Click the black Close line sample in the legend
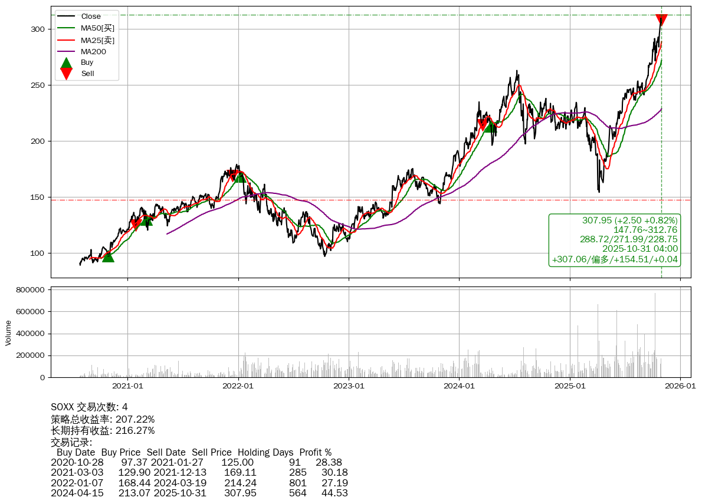702x504 pixels. tap(67, 17)
